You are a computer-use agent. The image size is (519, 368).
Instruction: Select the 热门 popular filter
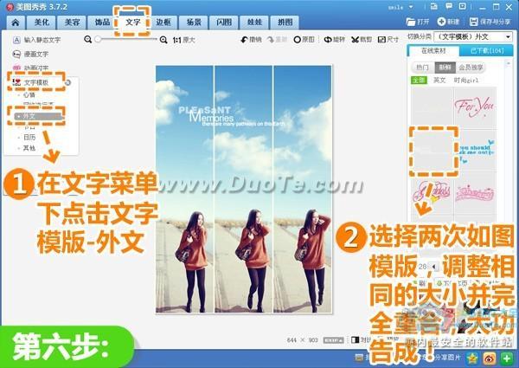point(422,66)
